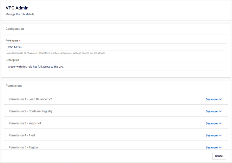Screen dimensions: 232x163
Task: Select the Configuration section header
Action: click(x=15, y=29)
